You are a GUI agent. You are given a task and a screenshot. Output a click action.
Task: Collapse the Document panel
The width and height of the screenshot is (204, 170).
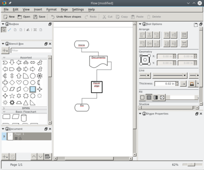click(3, 129)
